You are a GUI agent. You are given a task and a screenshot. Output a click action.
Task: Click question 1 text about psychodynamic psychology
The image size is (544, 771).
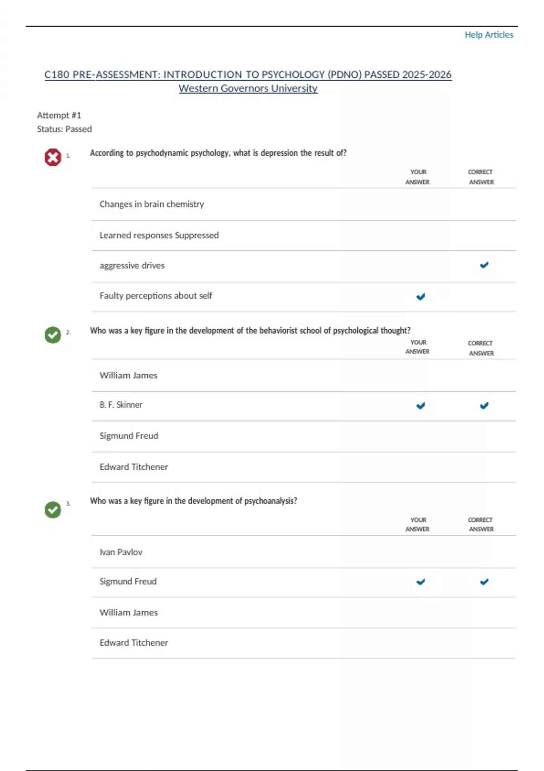pos(218,153)
